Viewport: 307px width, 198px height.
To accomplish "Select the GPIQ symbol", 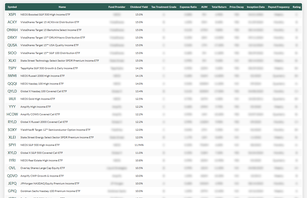I will pyautogui.click(x=12, y=191).
